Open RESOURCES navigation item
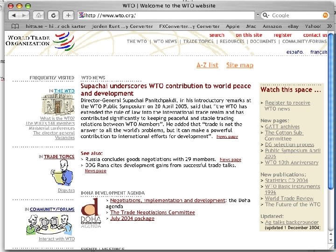The image size is (336, 252). tap(232, 42)
